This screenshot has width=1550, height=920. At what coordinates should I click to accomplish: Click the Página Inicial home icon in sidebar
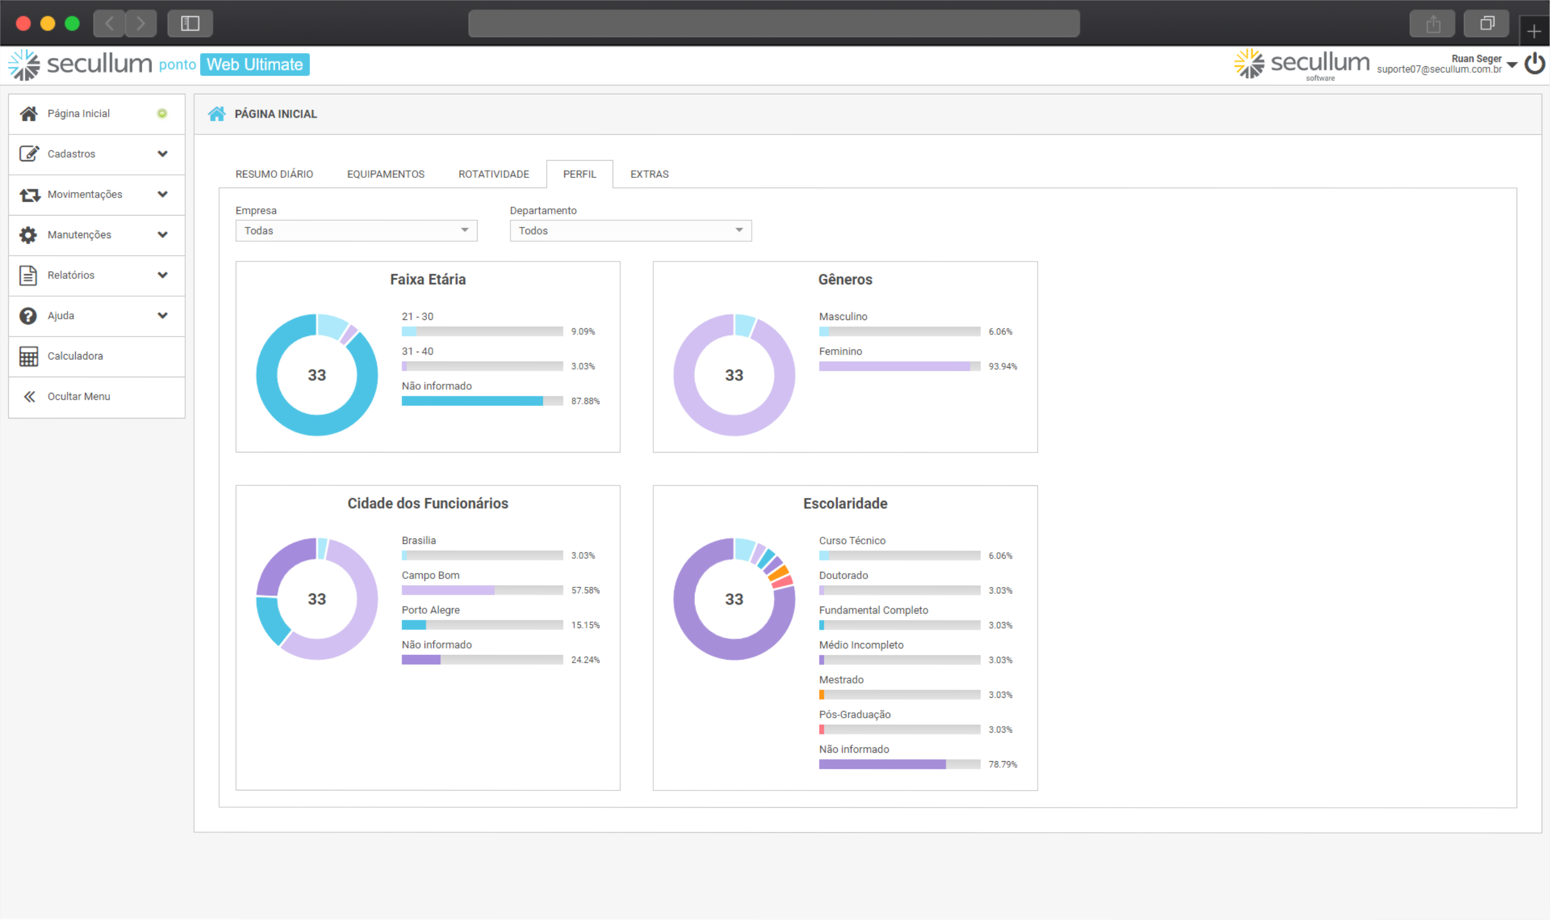tap(29, 113)
